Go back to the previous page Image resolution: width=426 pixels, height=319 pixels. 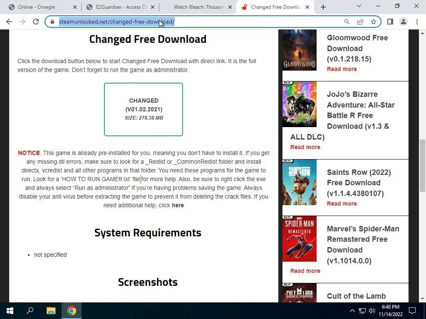9,22
